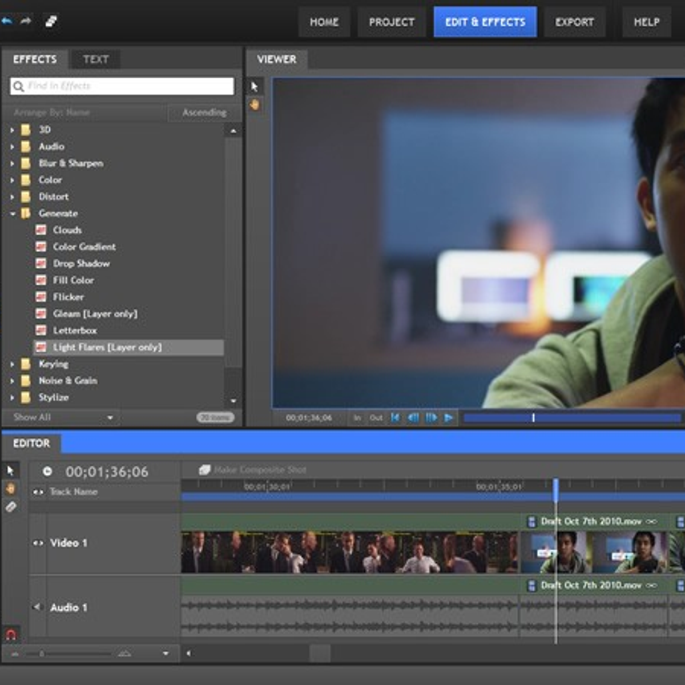The width and height of the screenshot is (685, 685).
Task: Open the Export screen
Action: click(574, 22)
